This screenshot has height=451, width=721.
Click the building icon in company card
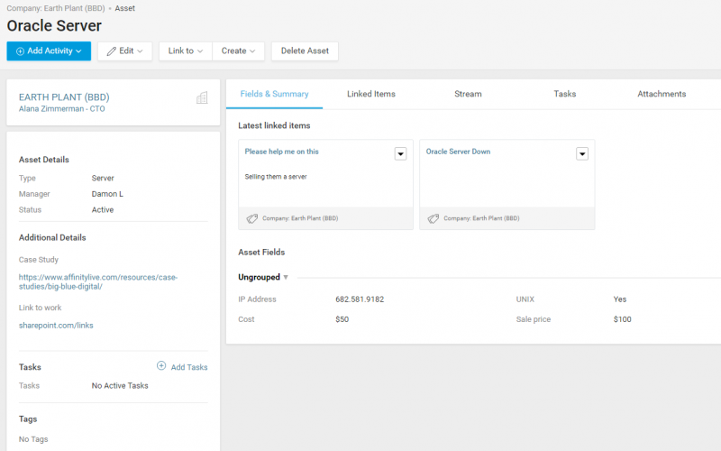click(x=202, y=97)
